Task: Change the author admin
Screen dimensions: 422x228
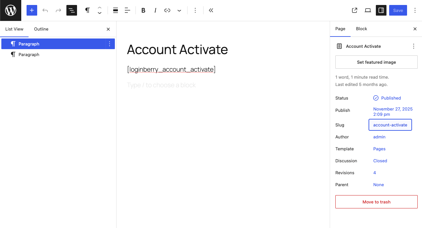Action: click(x=379, y=137)
